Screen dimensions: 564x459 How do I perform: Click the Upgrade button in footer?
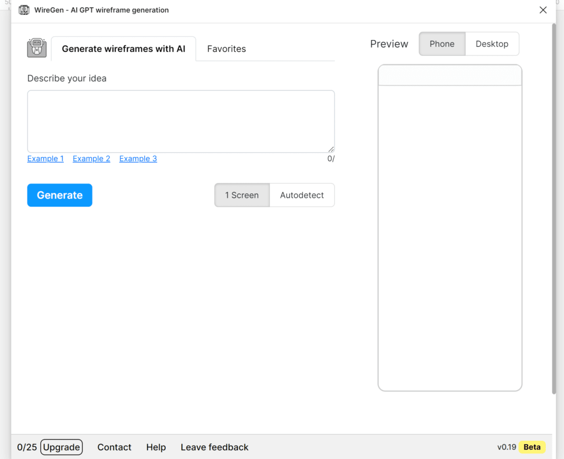coord(62,447)
